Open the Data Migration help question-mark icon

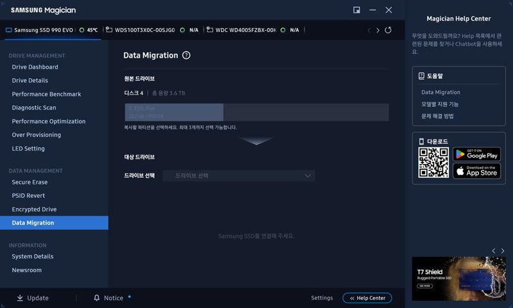click(186, 56)
